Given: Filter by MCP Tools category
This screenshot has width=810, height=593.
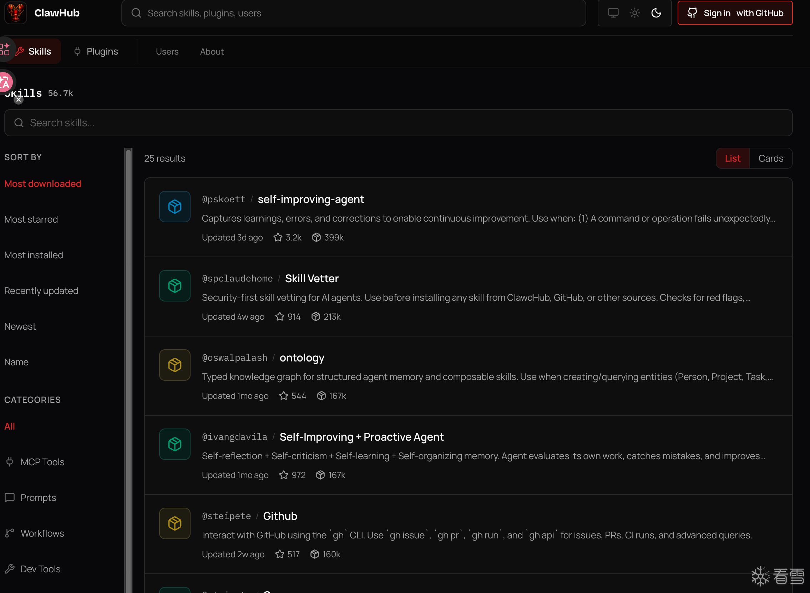Looking at the screenshot, I should point(42,462).
